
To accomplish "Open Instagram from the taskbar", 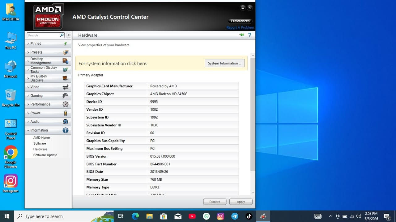I will point(220,216).
